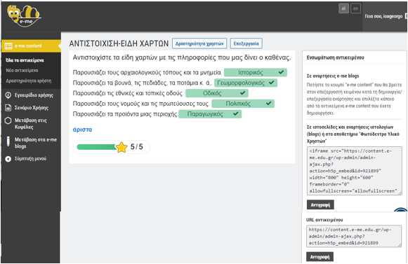This screenshot has height=264, width=408.
Task: Switch language to English (en)
Action: point(356,8)
